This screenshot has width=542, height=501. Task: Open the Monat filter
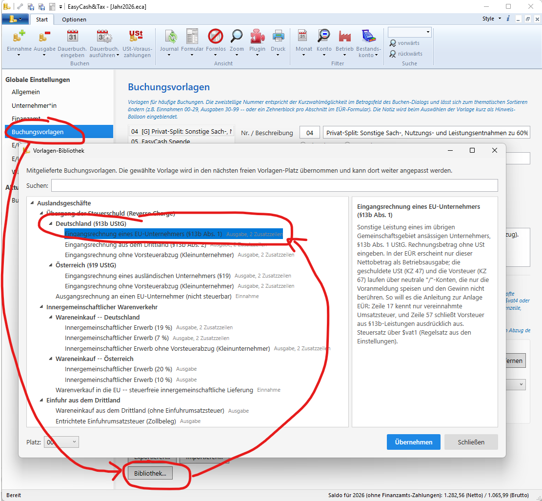click(303, 42)
